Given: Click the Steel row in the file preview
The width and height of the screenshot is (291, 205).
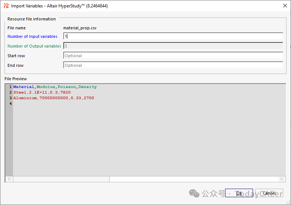Looking at the screenshot, I should coord(42,92).
